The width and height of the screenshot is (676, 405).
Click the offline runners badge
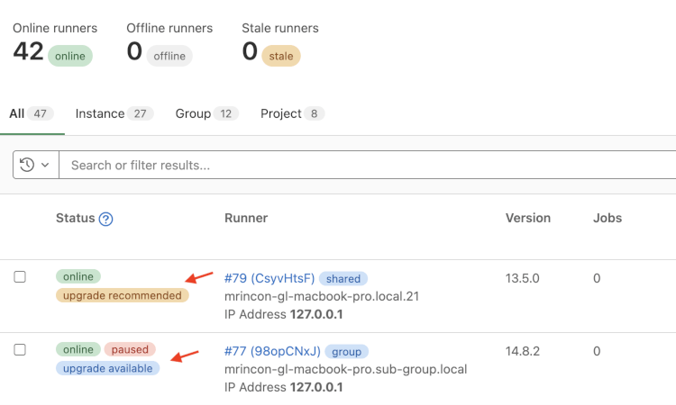pyautogui.click(x=171, y=56)
